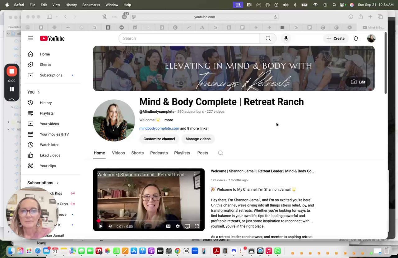
Task: Open video more-options three dots
Action: tap(195, 174)
